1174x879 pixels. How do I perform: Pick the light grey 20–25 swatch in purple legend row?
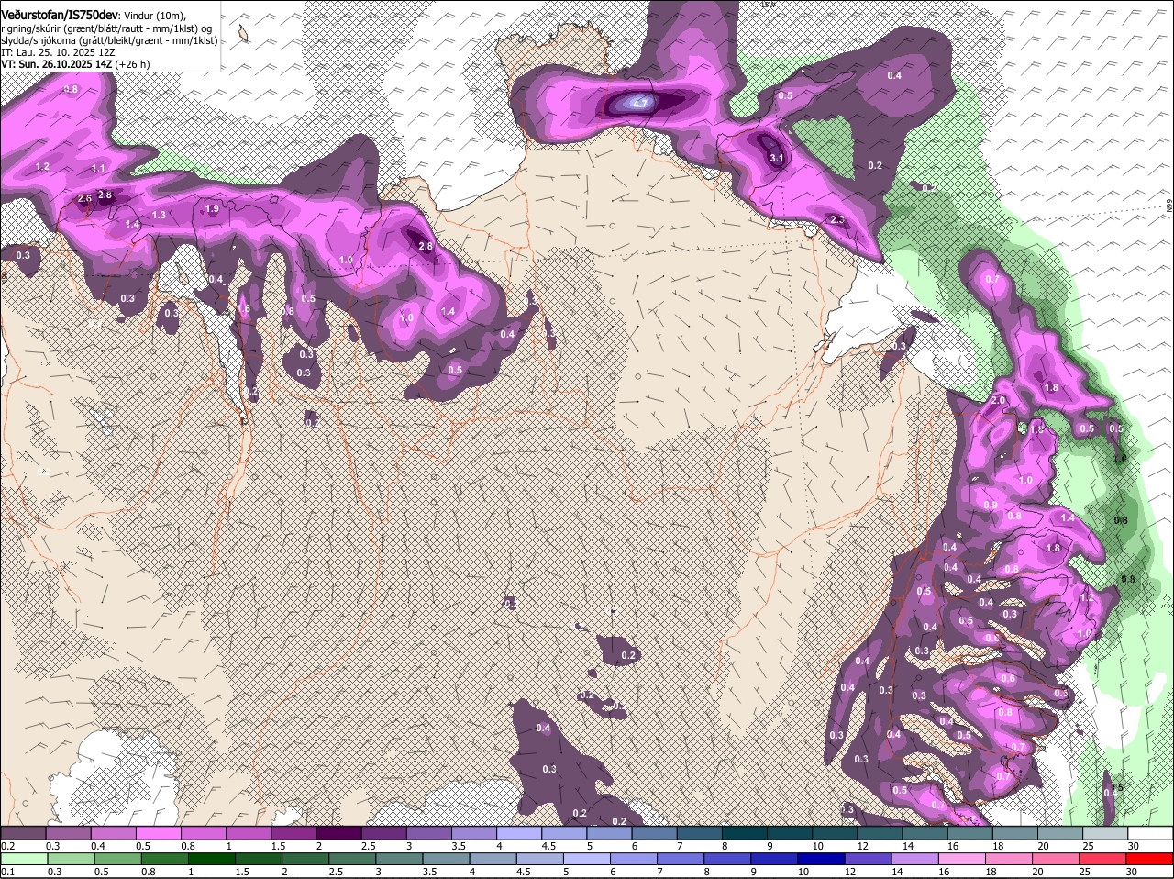(x=1060, y=832)
